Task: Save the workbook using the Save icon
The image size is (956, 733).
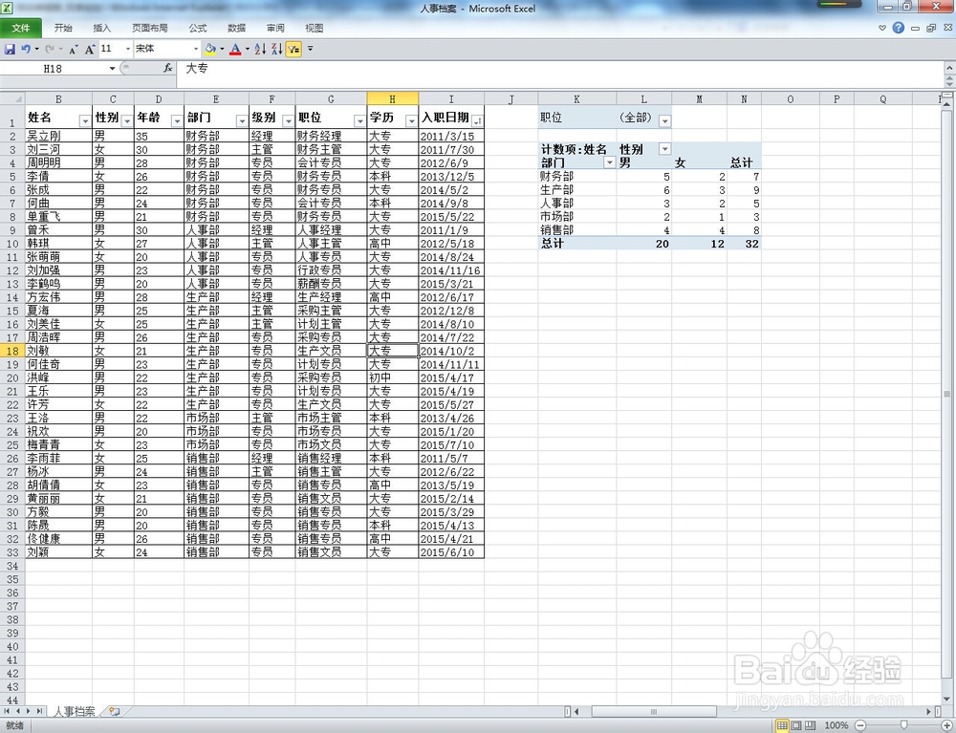Action: coord(11,50)
